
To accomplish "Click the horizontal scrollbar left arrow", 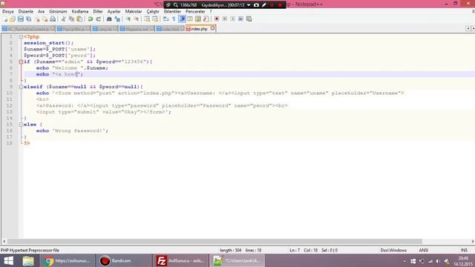I will click(4, 241).
